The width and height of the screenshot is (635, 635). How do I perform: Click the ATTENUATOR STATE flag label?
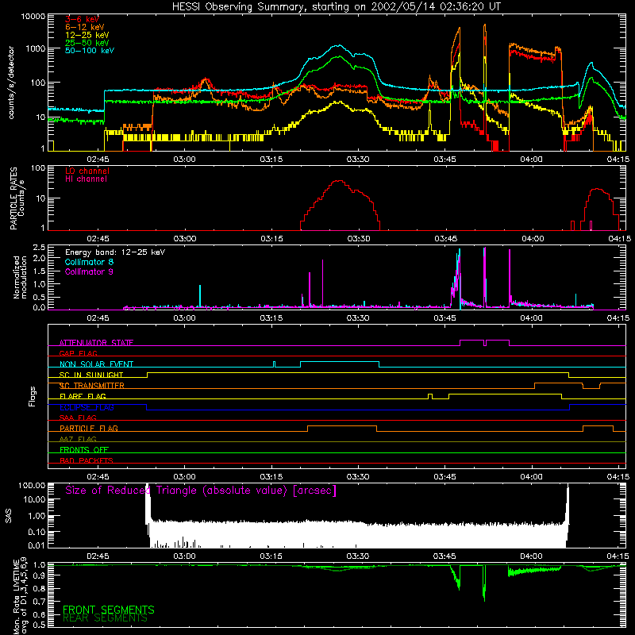point(96,343)
